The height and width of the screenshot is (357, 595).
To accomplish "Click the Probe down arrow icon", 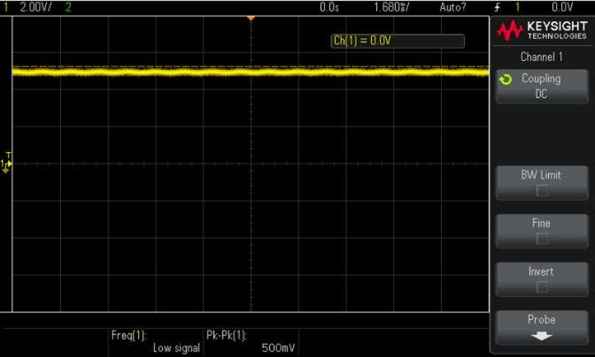I will [541, 335].
